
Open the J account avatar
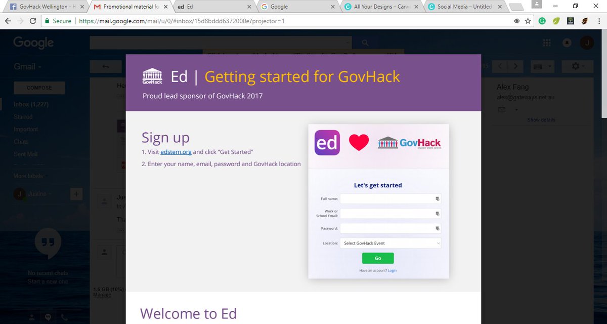click(x=587, y=43)
